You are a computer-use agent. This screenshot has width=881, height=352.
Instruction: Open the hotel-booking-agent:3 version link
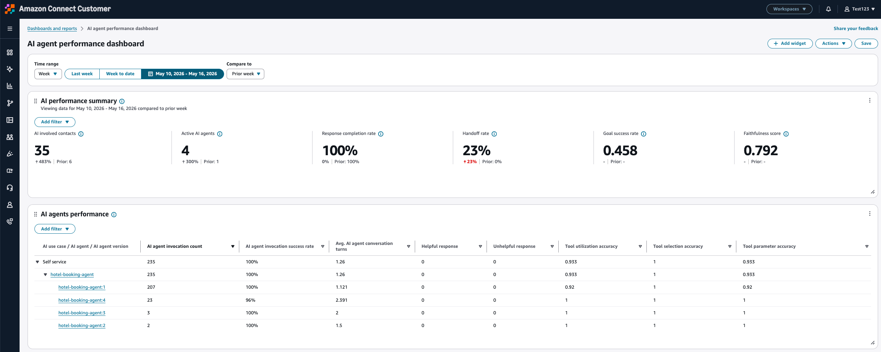tap(82, 313)
